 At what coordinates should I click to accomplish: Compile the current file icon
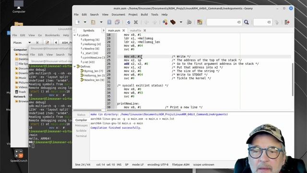click(x=165, y=22)
